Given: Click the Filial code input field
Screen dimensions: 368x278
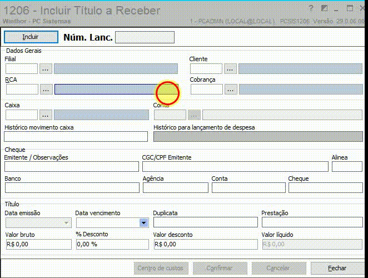Looking at the screenshot, I should [22, 69].
